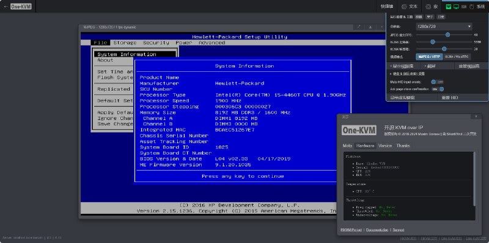Click 'Press any key to continue' text
The height and width of the screenshot is (243, 489).
click(243, 176)
